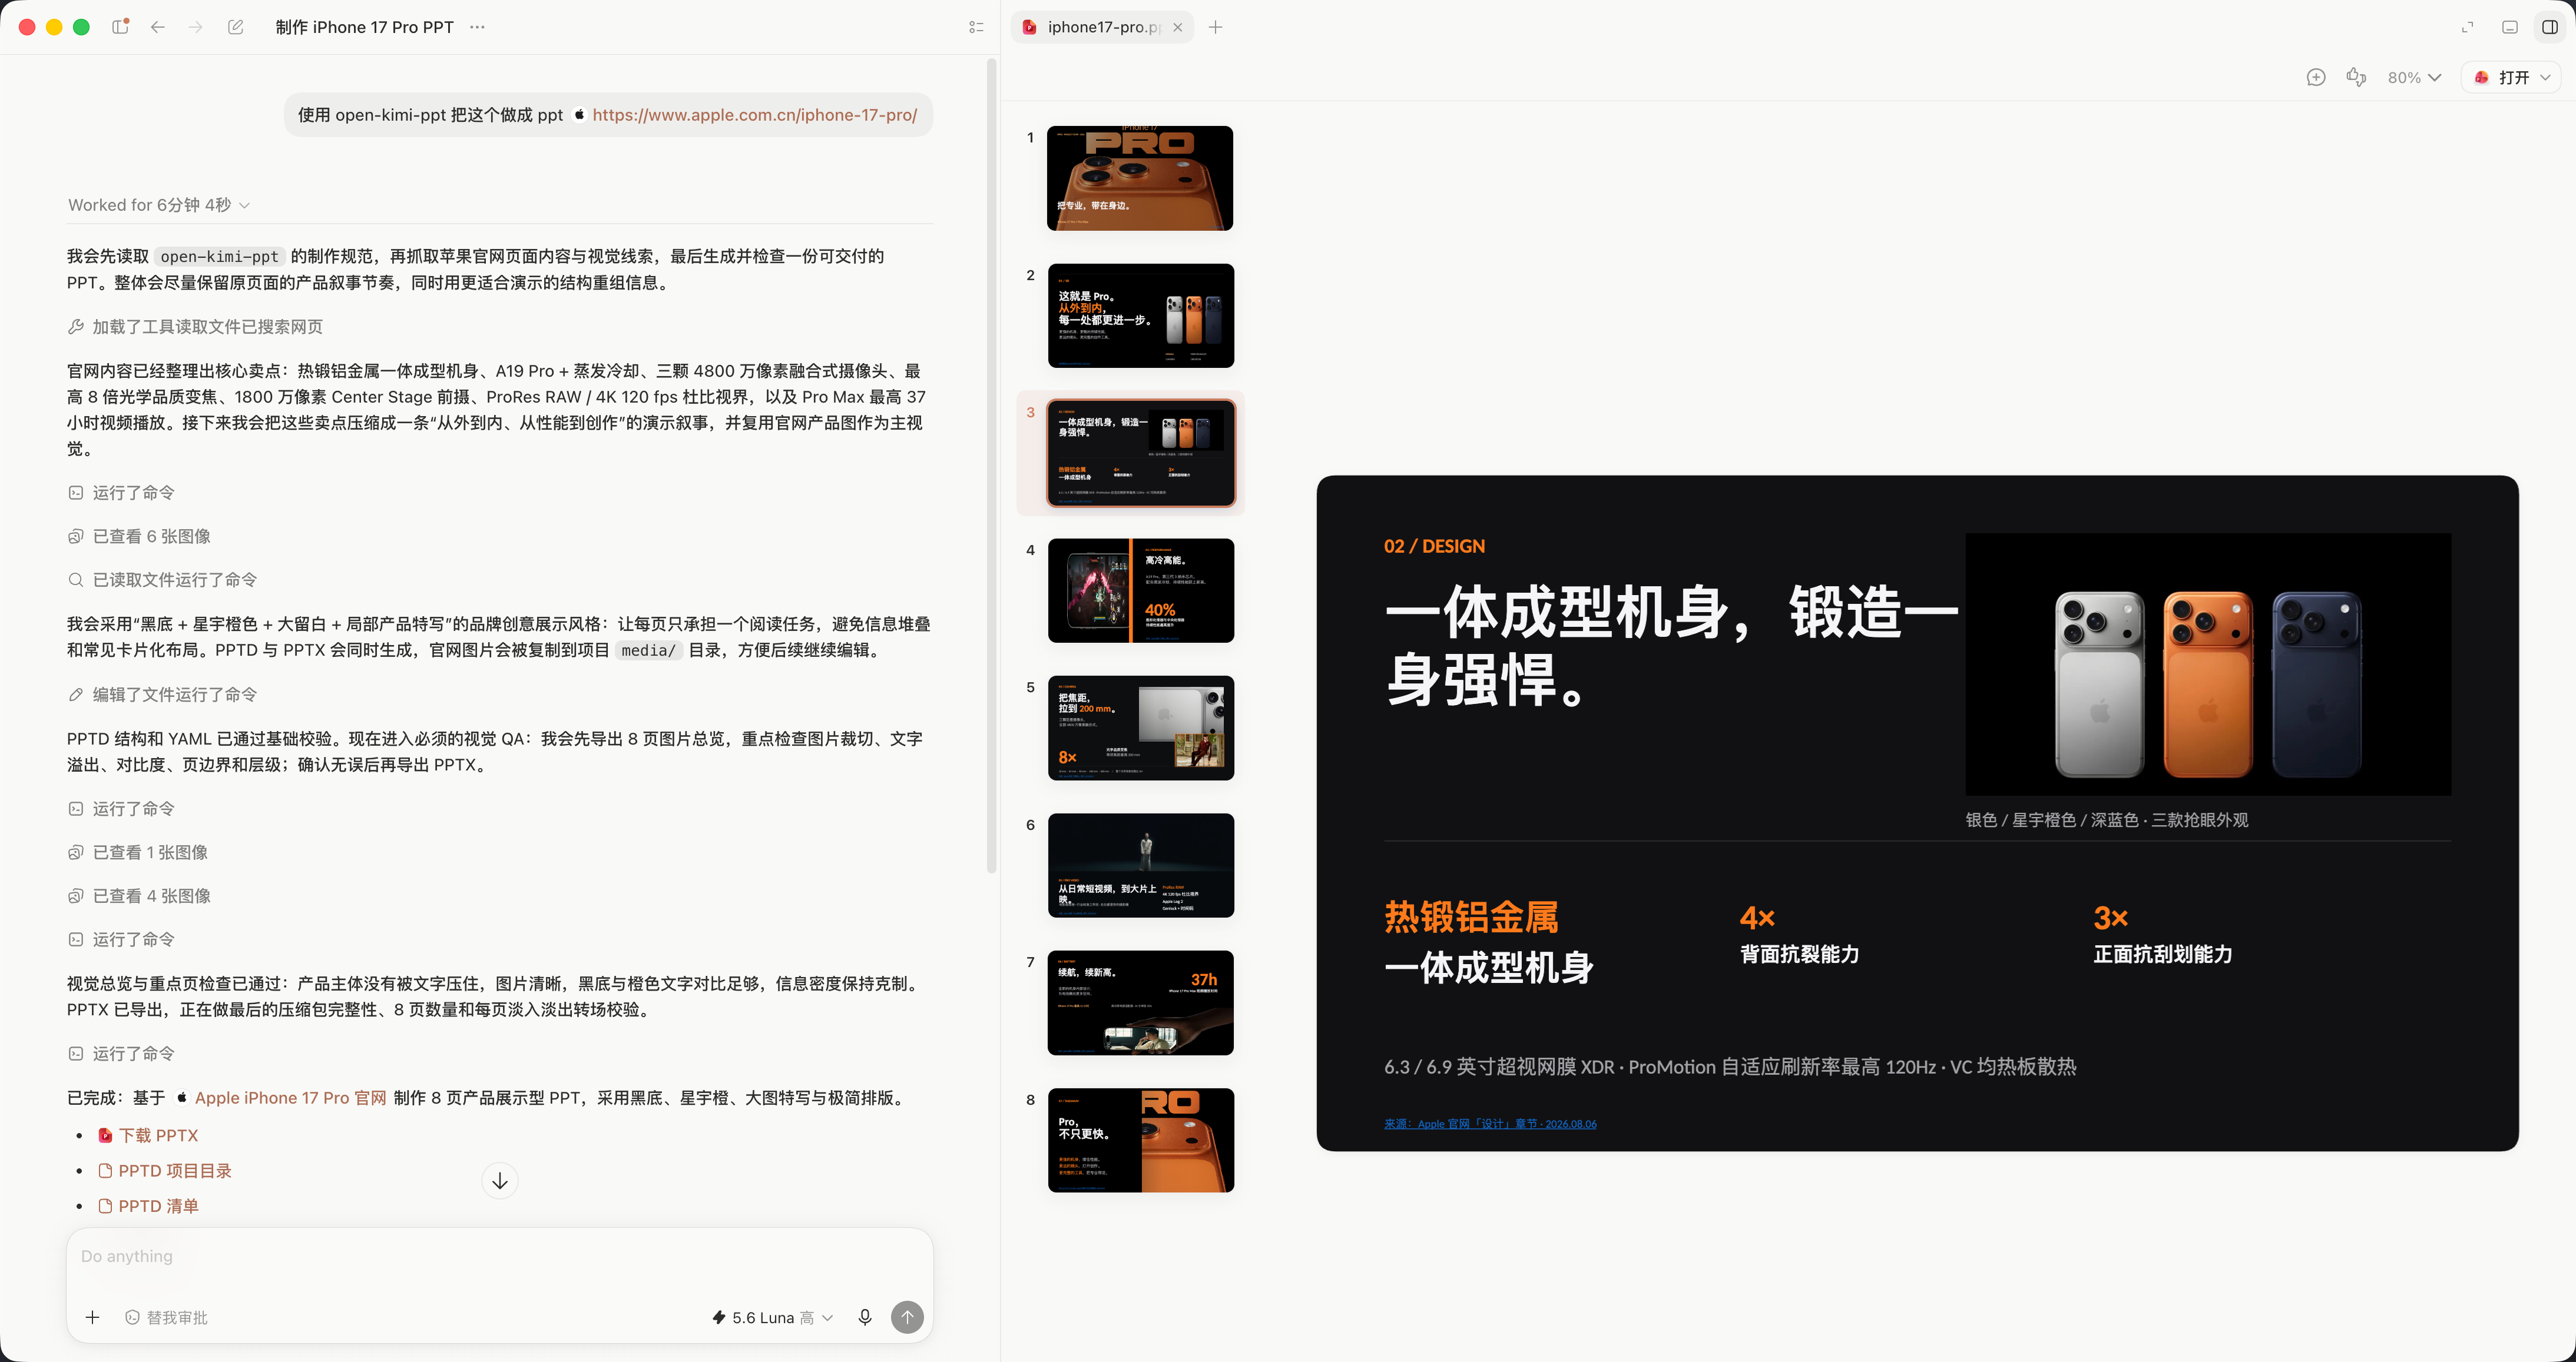
Task: Open the 5.6 Luna 高 model dropdown
Action: [772, 1317]
